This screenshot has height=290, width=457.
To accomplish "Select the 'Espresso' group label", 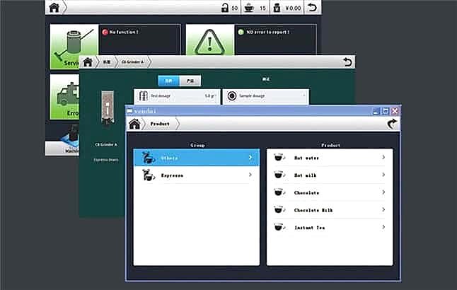I will click(172, 175).
